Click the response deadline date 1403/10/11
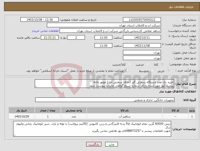This screenshot has width=200, height=151. (x=142, y=37)
